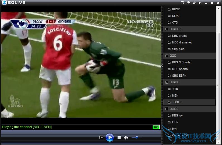Select the KBS2 channel
Screen dimensions: 222x145
pos(189,9)
